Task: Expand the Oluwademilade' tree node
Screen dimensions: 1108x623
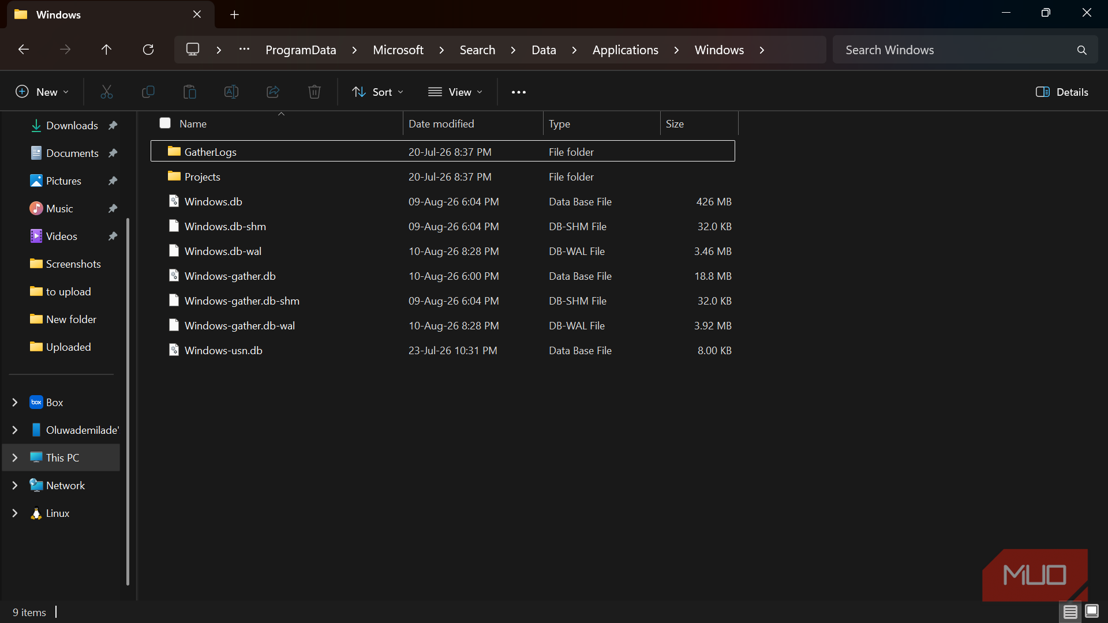Action: click(15, 430)
